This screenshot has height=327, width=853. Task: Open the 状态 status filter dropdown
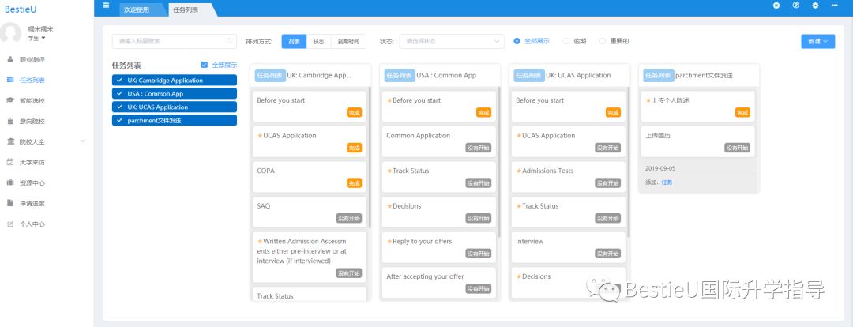pyautogui.click(x=452, y=41)
